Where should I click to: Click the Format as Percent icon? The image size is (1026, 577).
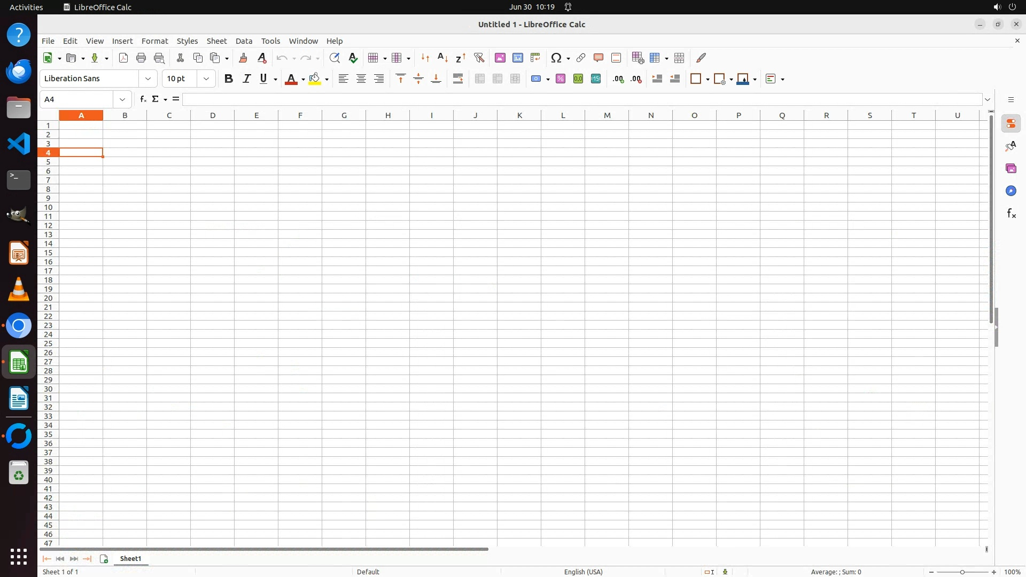(x=560, y=79)
